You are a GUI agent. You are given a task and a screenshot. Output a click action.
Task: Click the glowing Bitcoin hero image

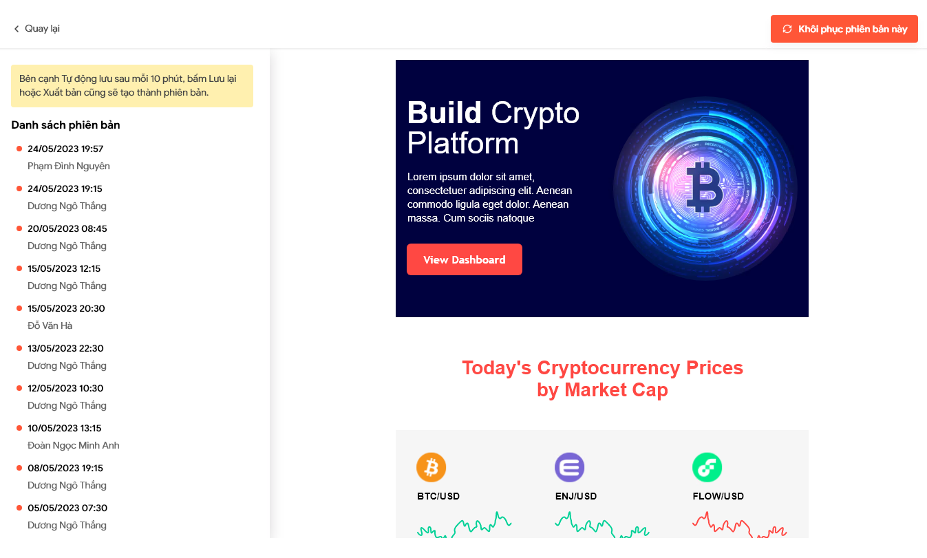[705, 189]
